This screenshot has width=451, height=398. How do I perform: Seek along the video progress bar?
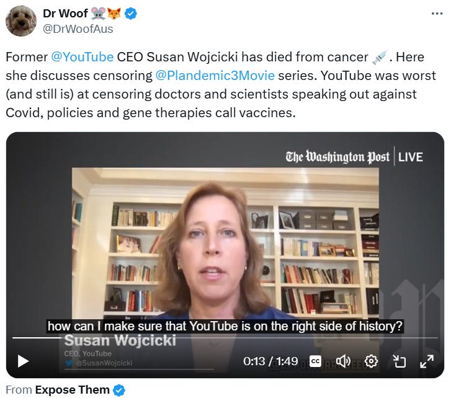coord(225,338)
